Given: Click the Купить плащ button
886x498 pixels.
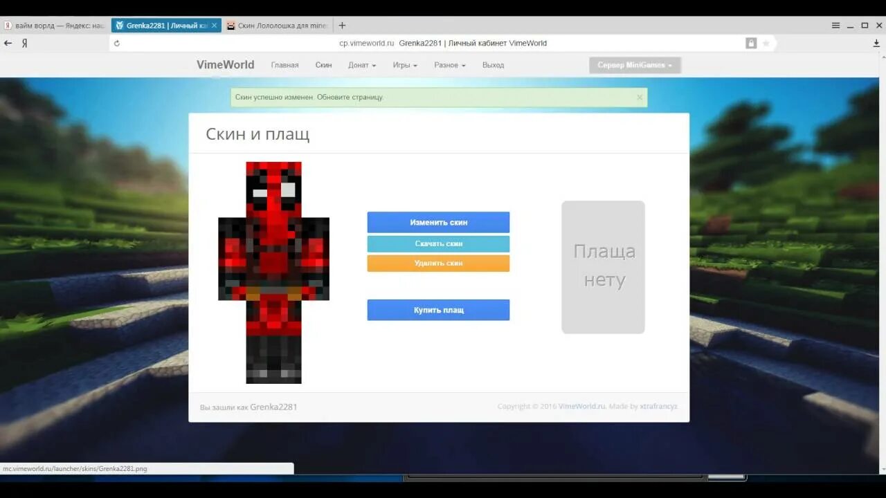Looking at the screenshot, I should coord(438,310).
